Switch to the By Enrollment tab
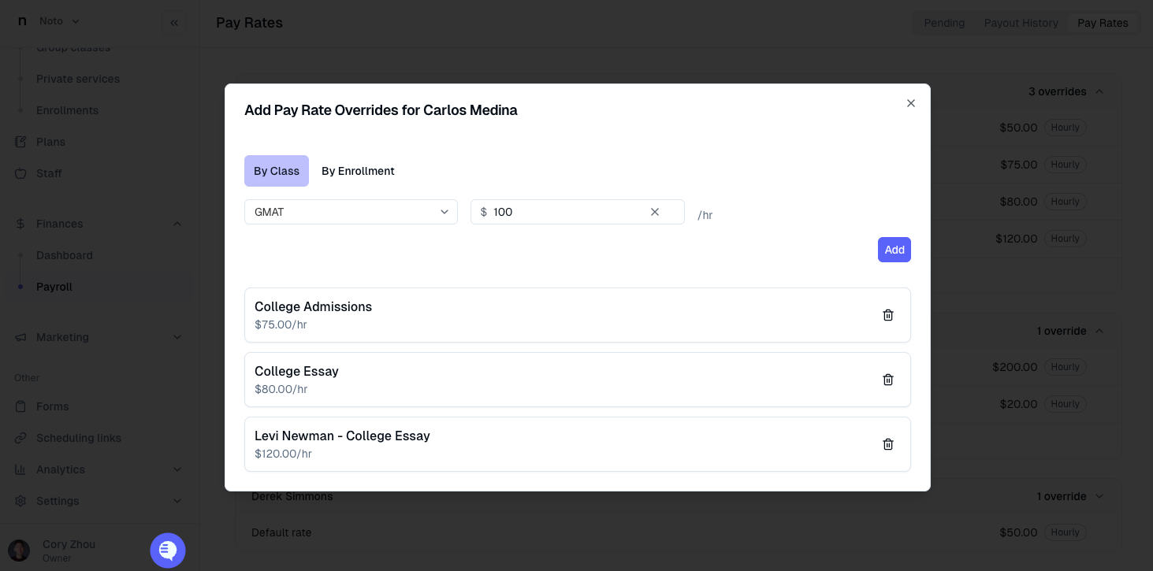 pyautogui.click(x=358, y=171)
